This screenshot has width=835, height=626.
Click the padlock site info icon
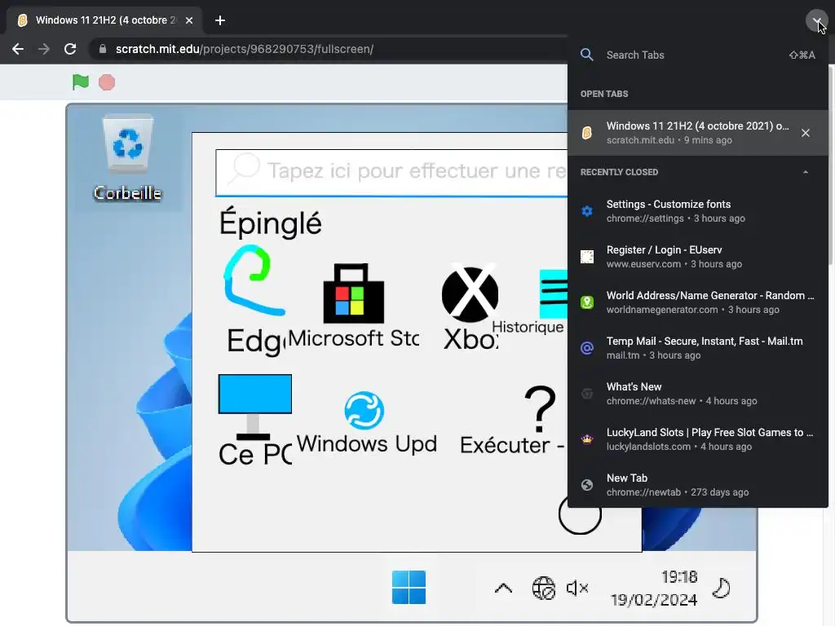click(x=103, y=49)
